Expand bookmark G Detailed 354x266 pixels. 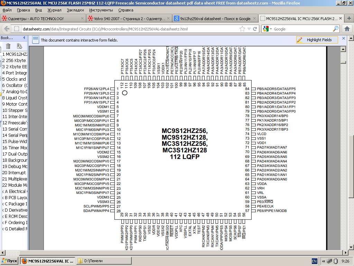click(3, 229)
